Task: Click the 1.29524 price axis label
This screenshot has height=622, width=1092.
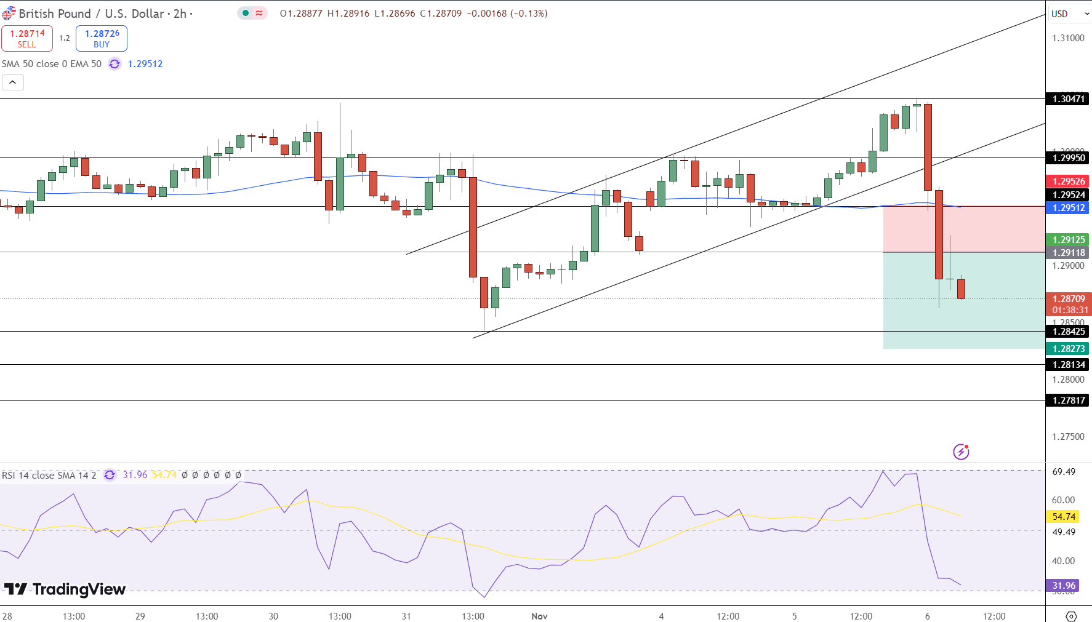Action: point(1068,195)
